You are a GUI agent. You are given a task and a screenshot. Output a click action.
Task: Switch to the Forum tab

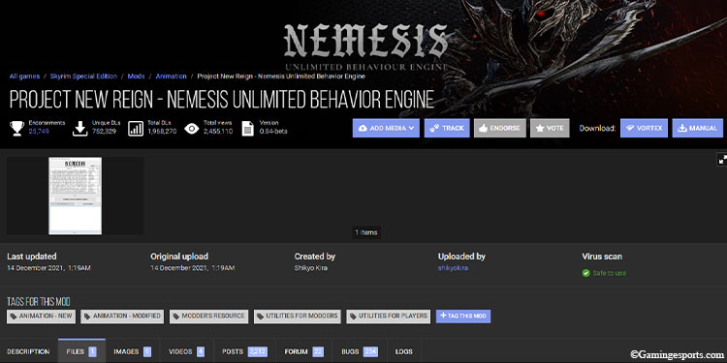(304, 352)
